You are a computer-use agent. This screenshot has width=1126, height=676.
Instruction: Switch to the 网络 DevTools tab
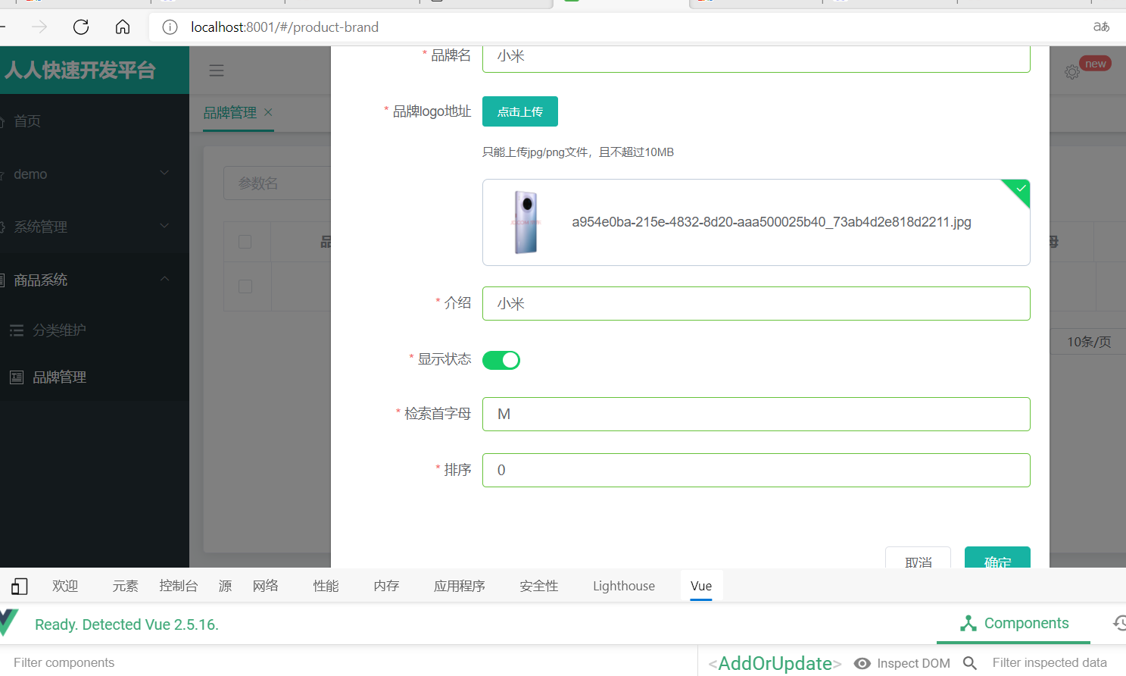click(266, 586)
